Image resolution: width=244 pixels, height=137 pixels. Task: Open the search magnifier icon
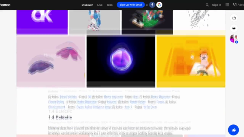207,5
